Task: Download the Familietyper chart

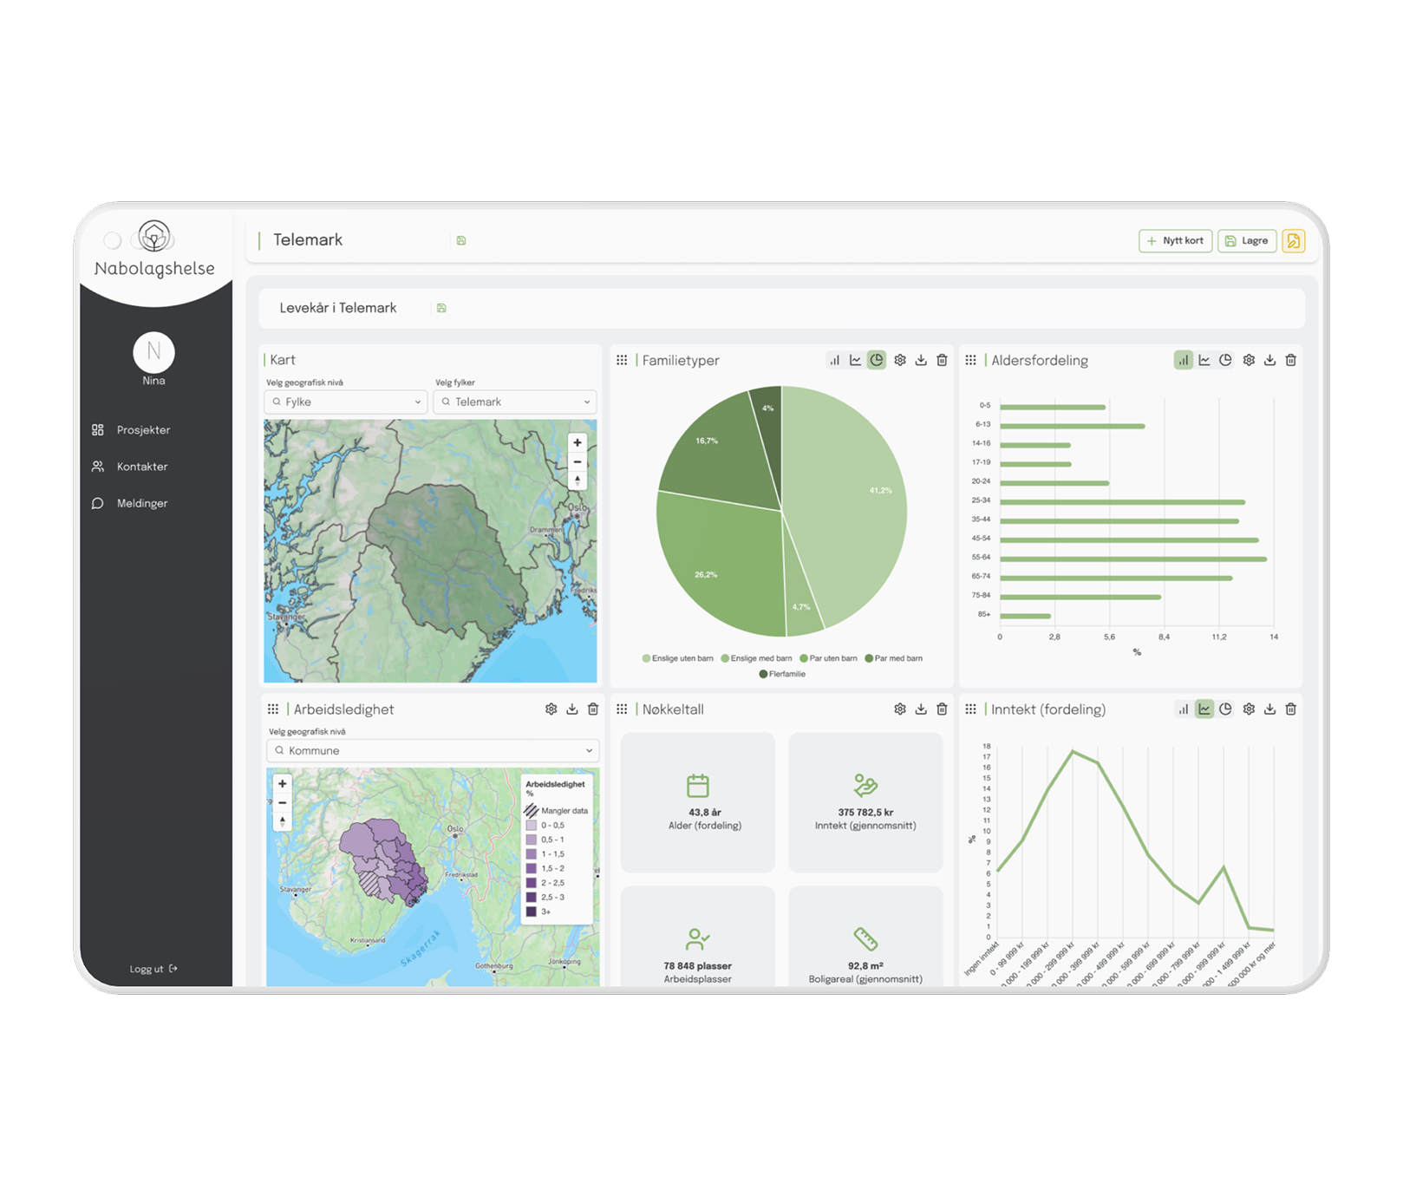Action: pyautogui.click(x=921, y=360)
